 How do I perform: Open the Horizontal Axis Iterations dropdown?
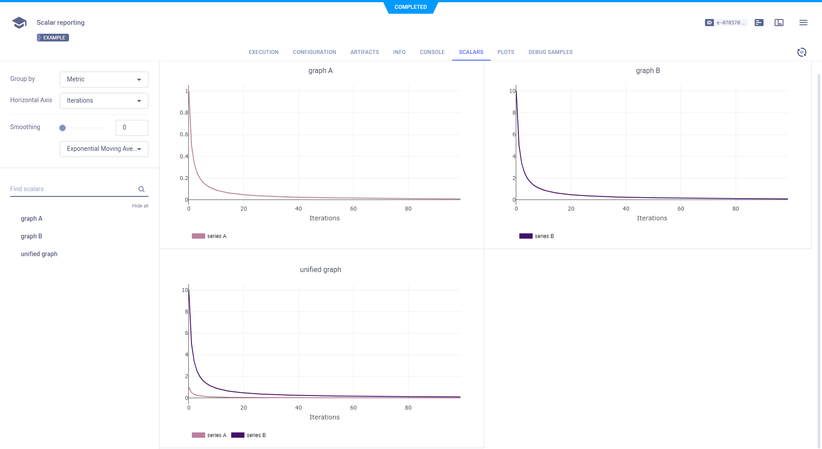[x=104, y=101]
